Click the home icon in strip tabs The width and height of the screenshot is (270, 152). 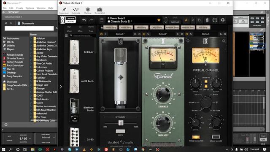pos(102,27)
